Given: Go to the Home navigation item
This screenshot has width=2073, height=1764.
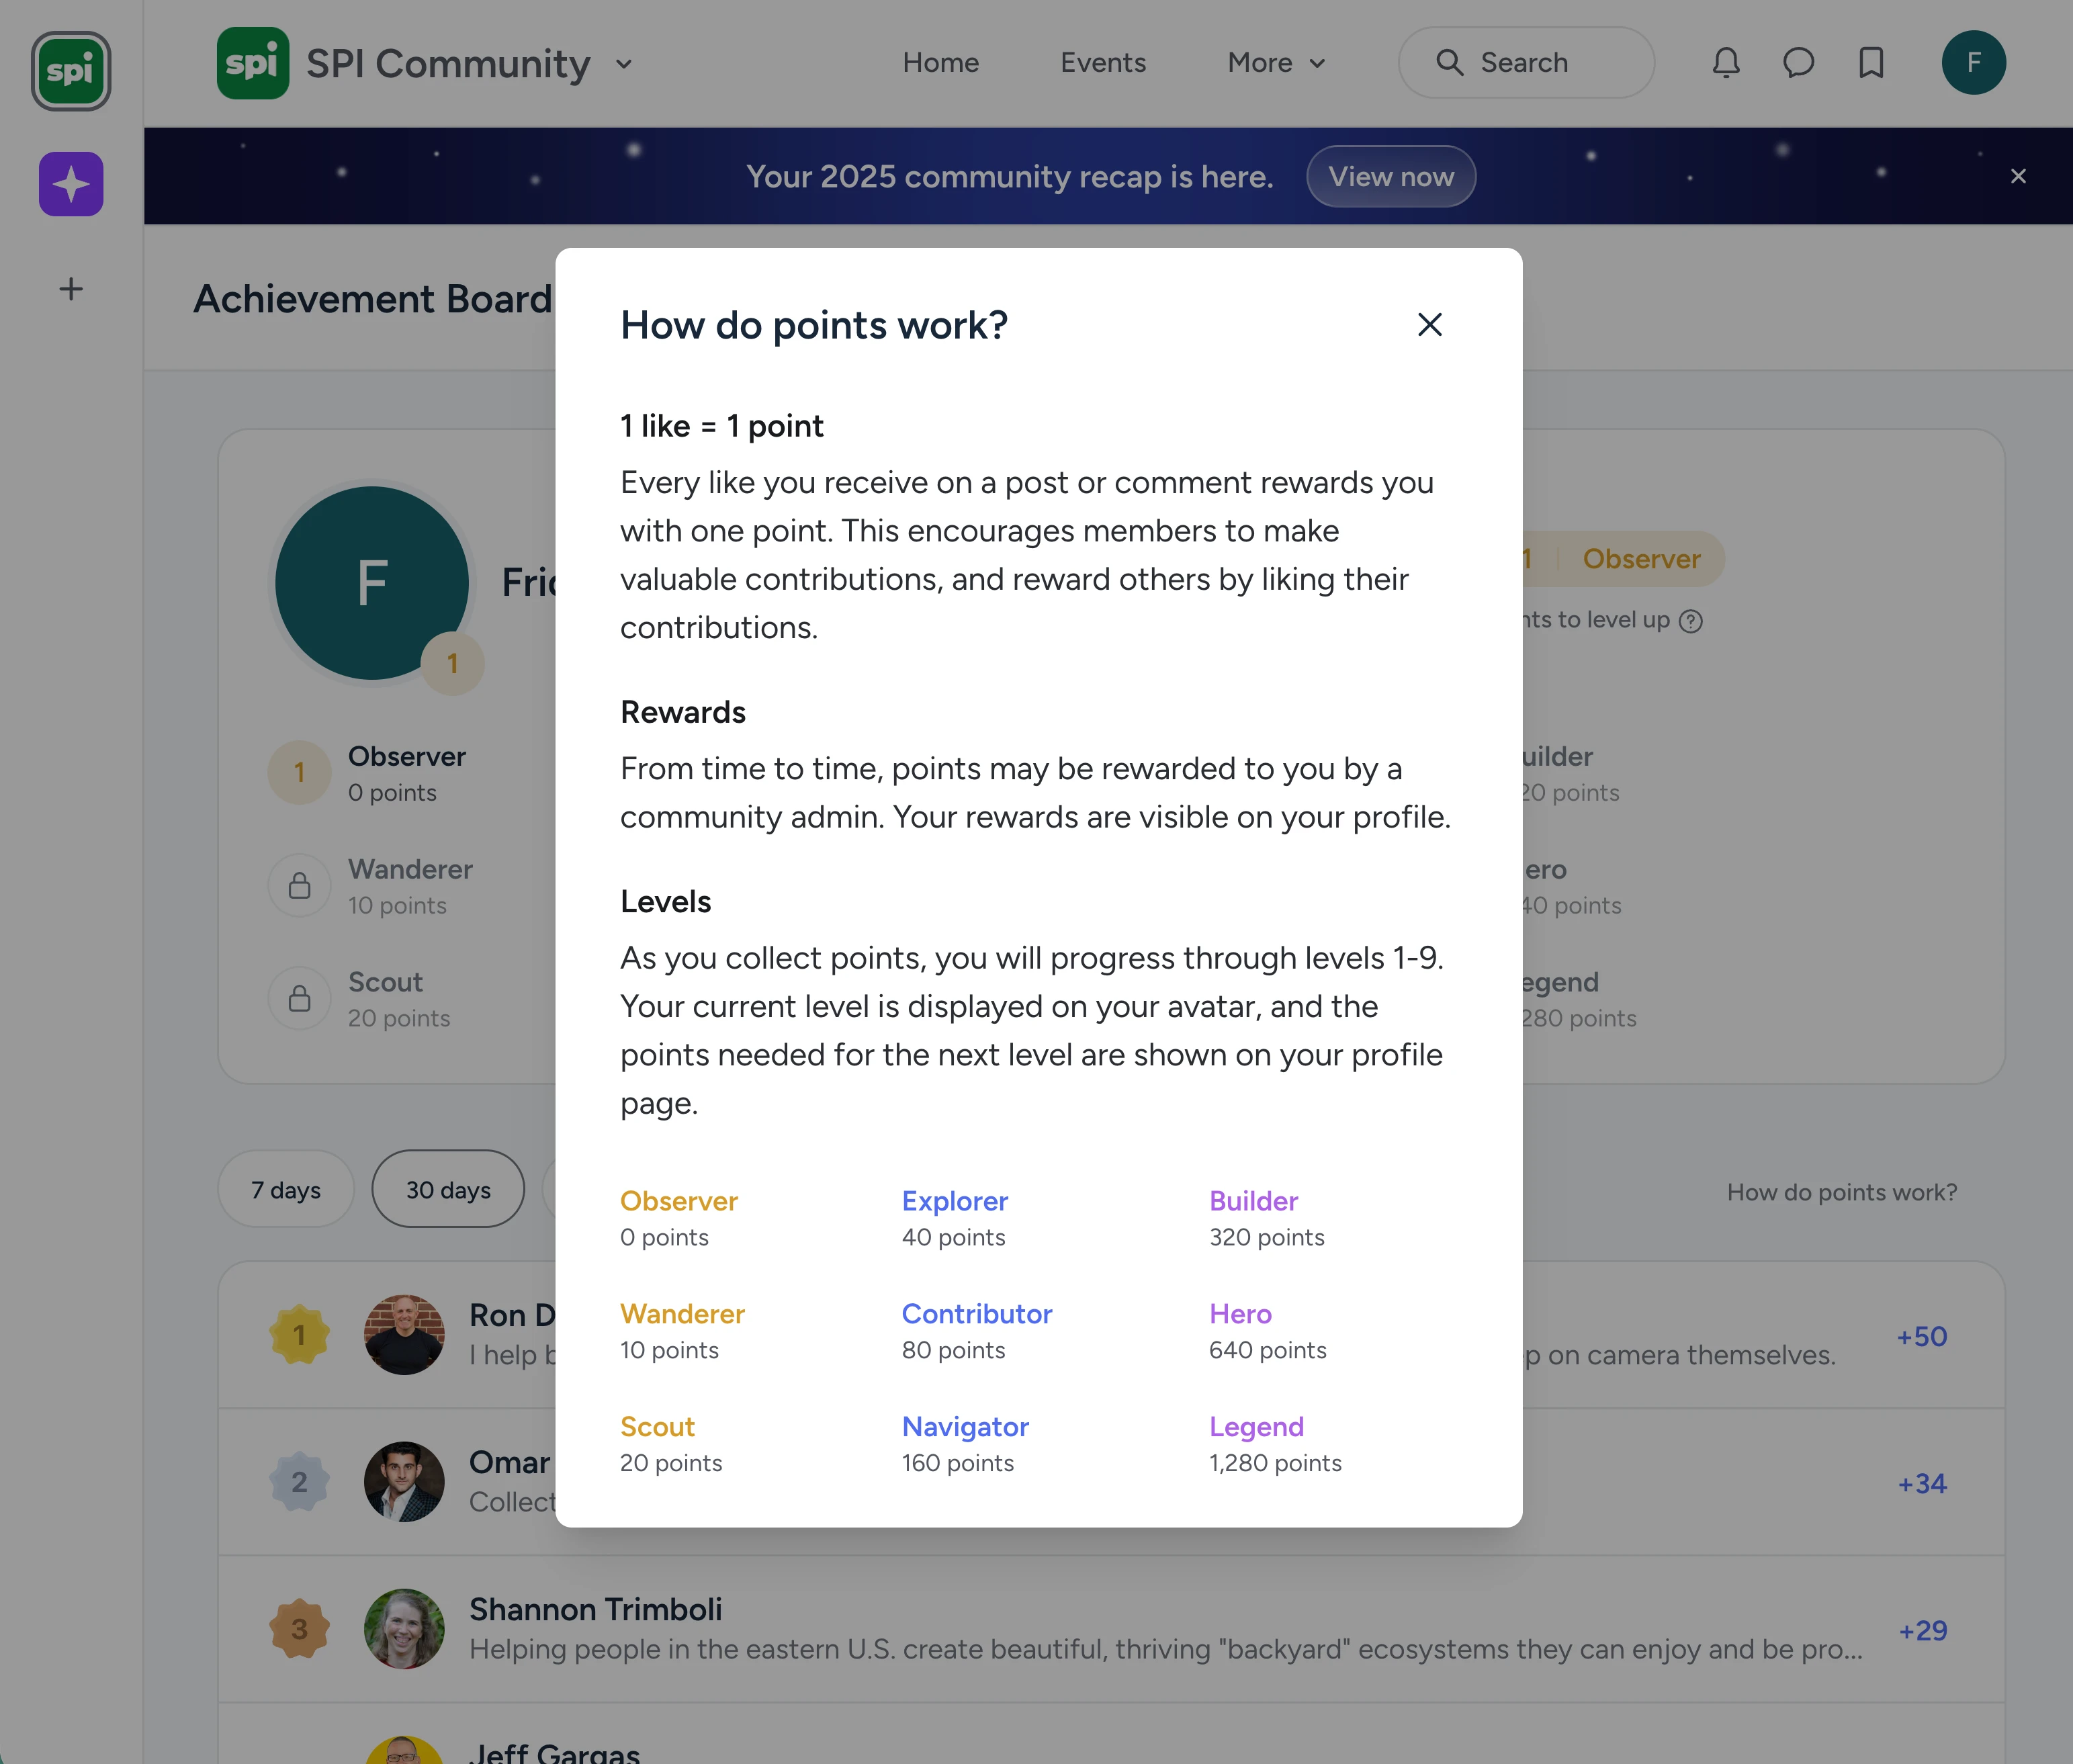Looking at the screenshot, I should click(940, 63).
